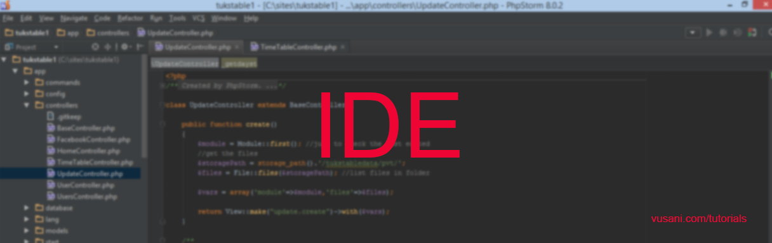Click the vusani.com/tutorials link

tap(699, 219)
